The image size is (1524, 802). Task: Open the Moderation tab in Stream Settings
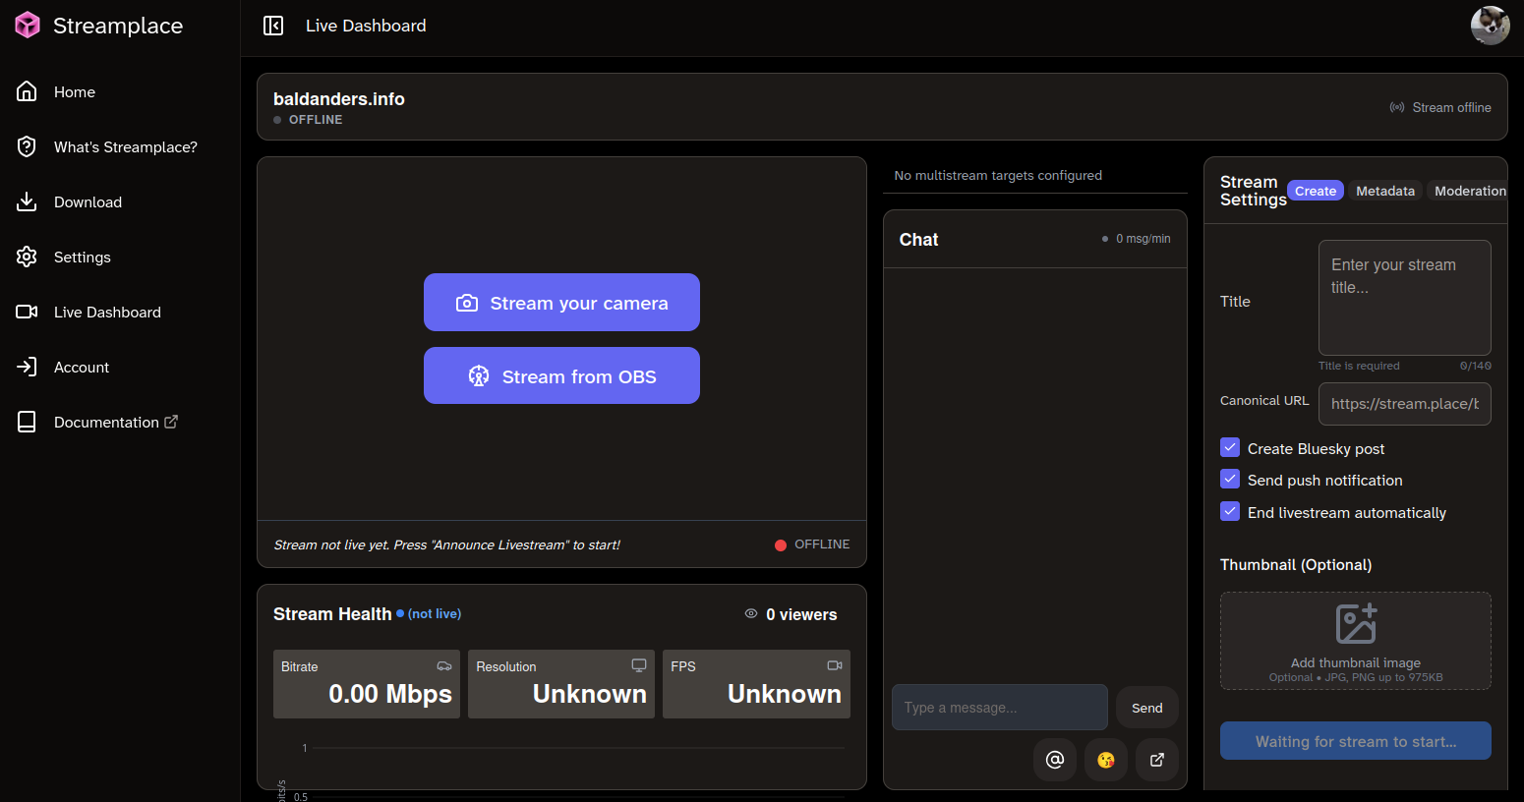pos(1470,191)
